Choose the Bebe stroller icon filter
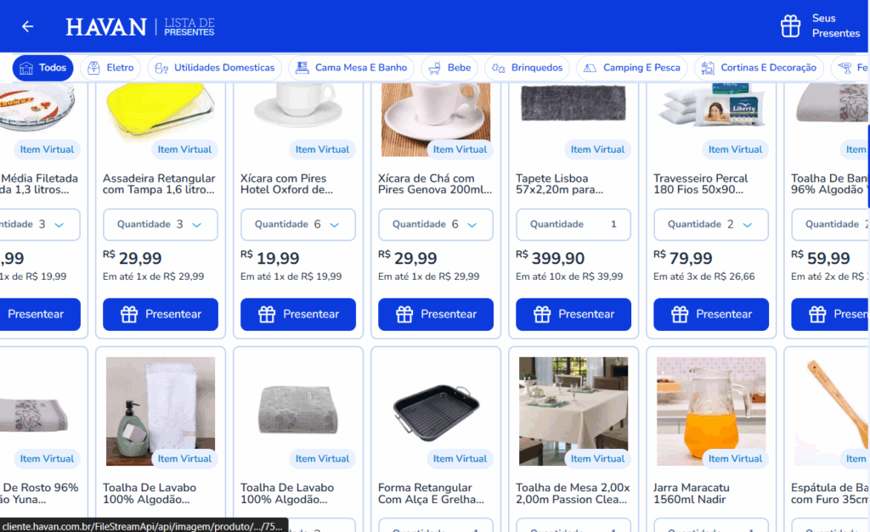This screenshot has height=532, width=870. click(x=434, y=68)
